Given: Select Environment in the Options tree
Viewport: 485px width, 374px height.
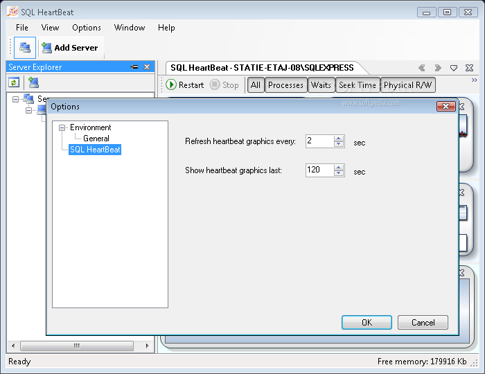Looking at the screenshot, I should click(x=91, y=127).
